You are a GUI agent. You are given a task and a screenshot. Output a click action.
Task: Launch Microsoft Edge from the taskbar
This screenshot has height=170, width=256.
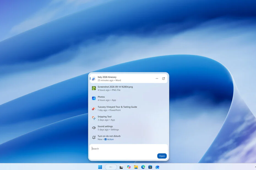click(x=143, y=167)
